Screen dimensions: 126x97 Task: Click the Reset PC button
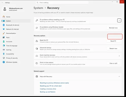click(x=113, y=41)
